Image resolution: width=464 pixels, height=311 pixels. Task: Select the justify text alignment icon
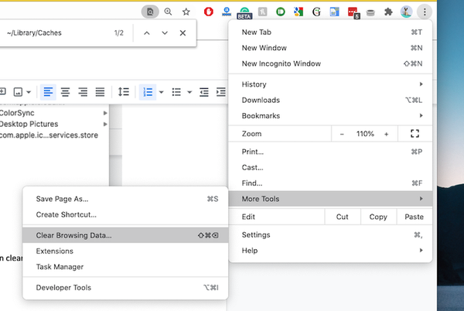pos(100,92)
